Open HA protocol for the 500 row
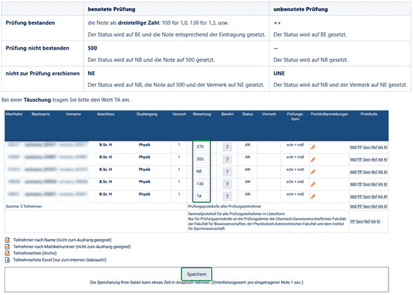Image resolution: width=413 pixels, height=295 pixels. [x=380, y=159]
